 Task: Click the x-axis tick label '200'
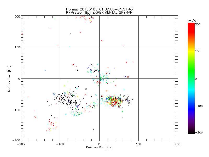pyautogui.click(x=178, y=144)
